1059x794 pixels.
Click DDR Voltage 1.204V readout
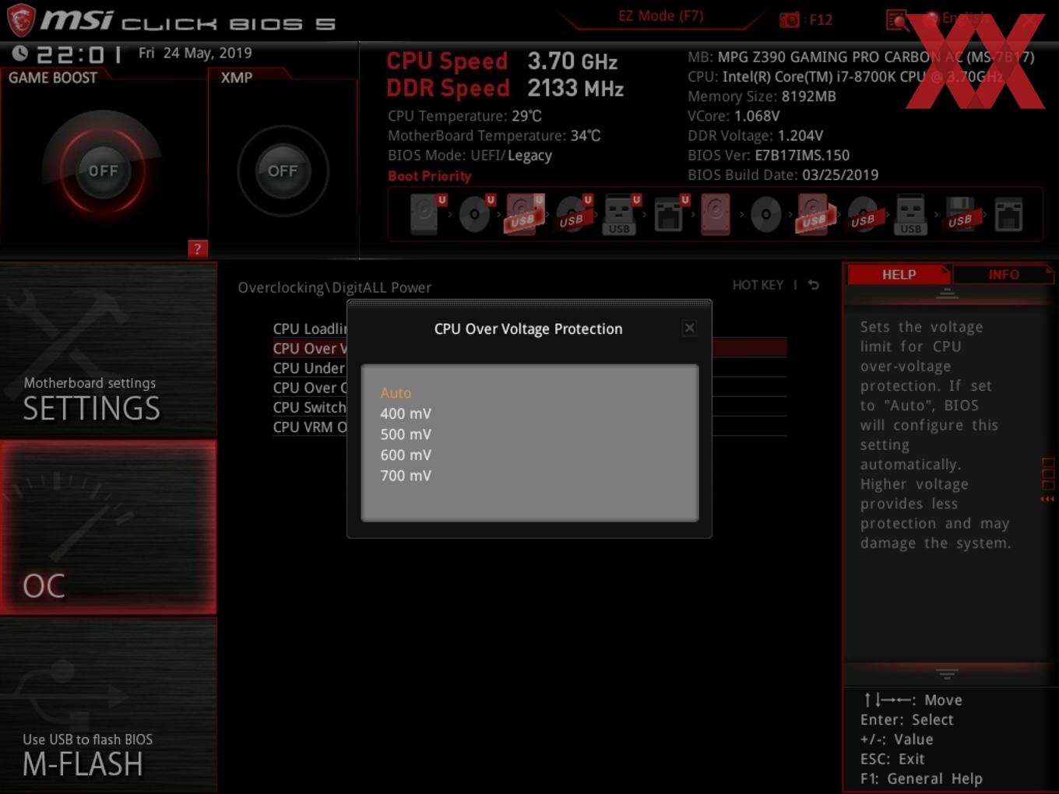click(755, 135)
